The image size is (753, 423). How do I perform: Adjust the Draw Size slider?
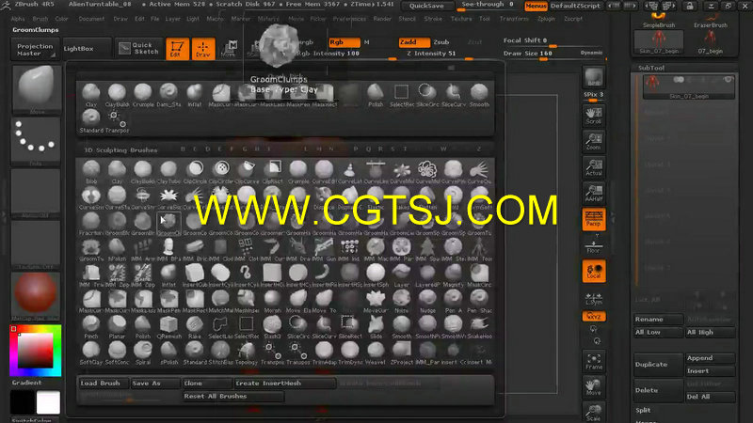(x=554, y=55)
